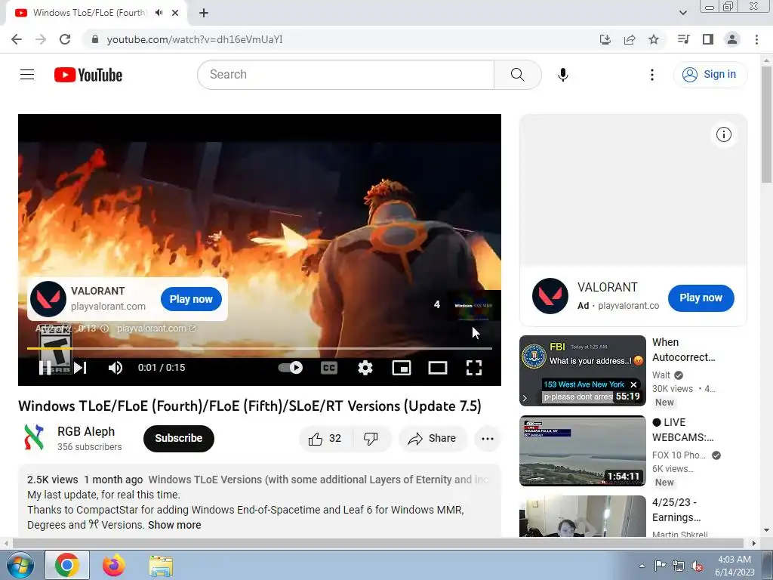Close the Windows TLoE YouTube tab
773x580 pixels.
[x=175, y=13]
